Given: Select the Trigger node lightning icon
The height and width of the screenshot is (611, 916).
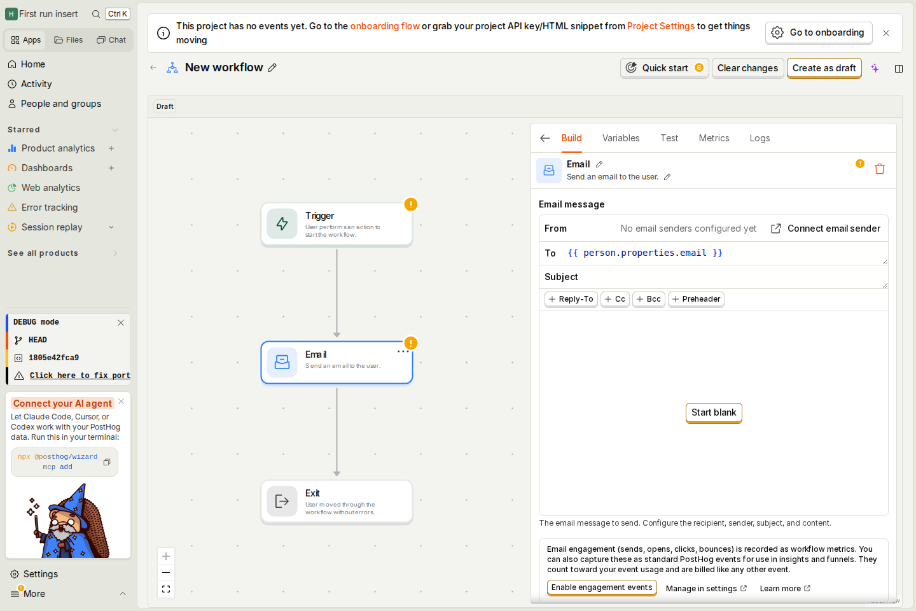Looking at the screenshot, I should click(x=282, y=223).
